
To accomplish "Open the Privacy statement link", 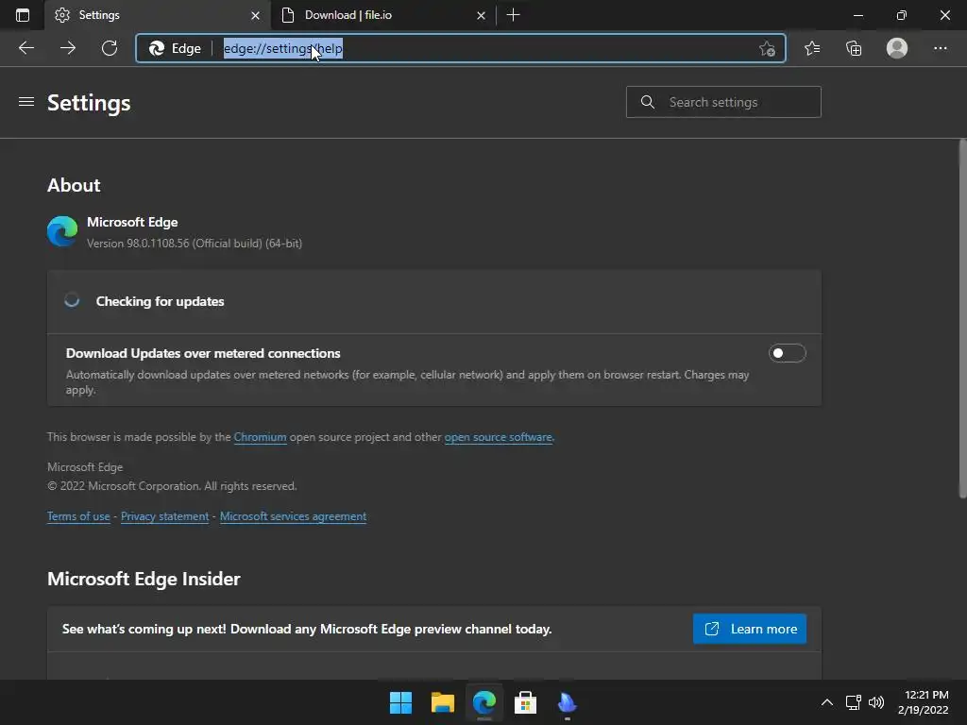I will [164, 516].
